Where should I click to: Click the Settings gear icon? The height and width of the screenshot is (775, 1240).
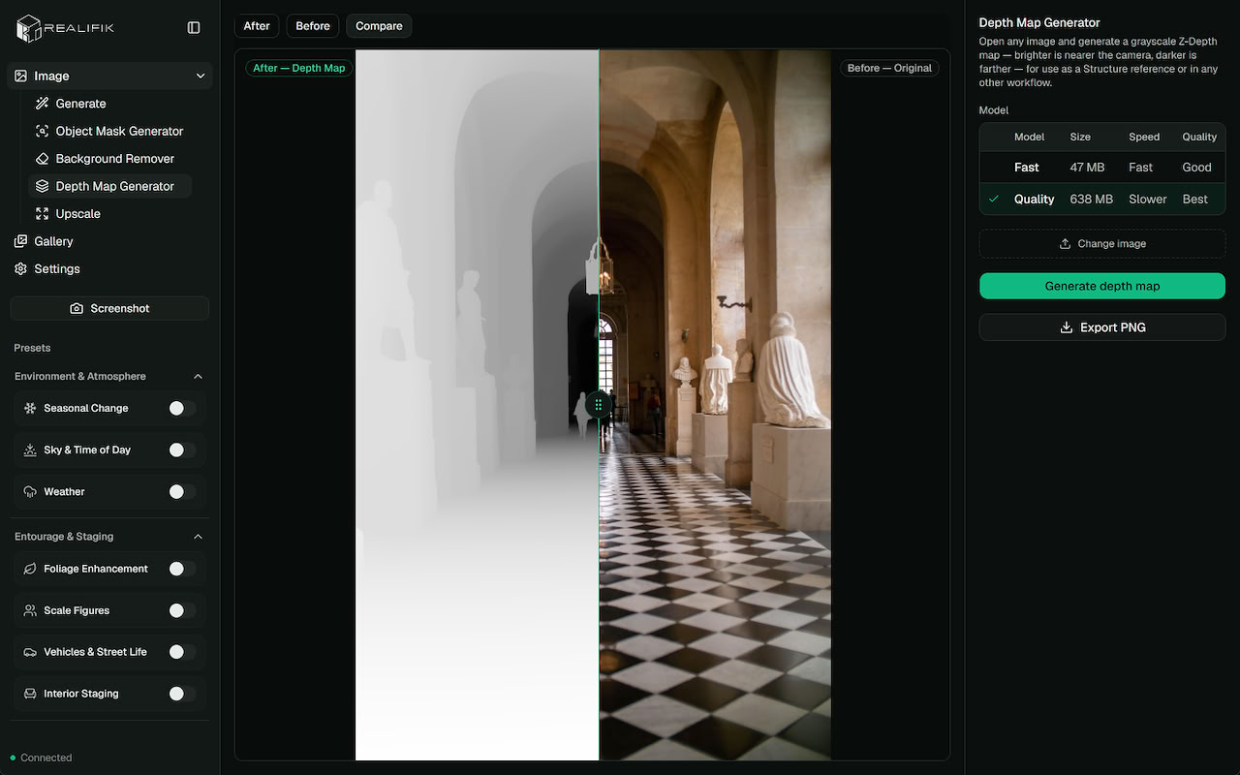point(21,269)
